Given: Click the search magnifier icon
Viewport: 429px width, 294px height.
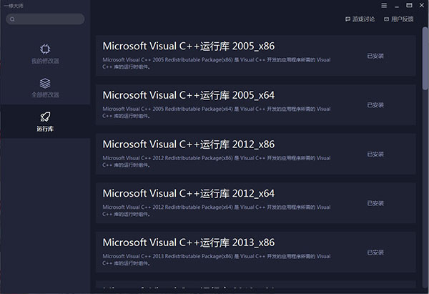Looking at the screenshot, I should pyautogui.click(x=12, y=19).
